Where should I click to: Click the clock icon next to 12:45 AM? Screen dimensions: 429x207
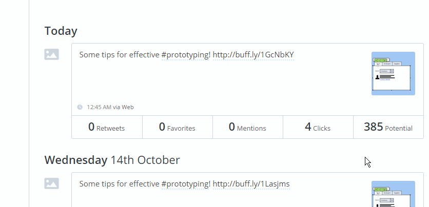(x=80, y=107)
